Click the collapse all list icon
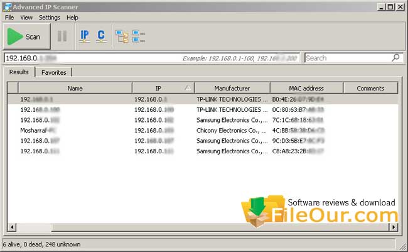Image resolution: width=408 pixels, height=252 pixels. [x=139, y=36]
